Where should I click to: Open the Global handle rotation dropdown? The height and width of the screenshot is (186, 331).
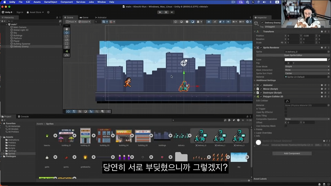(x=85, y=22)
